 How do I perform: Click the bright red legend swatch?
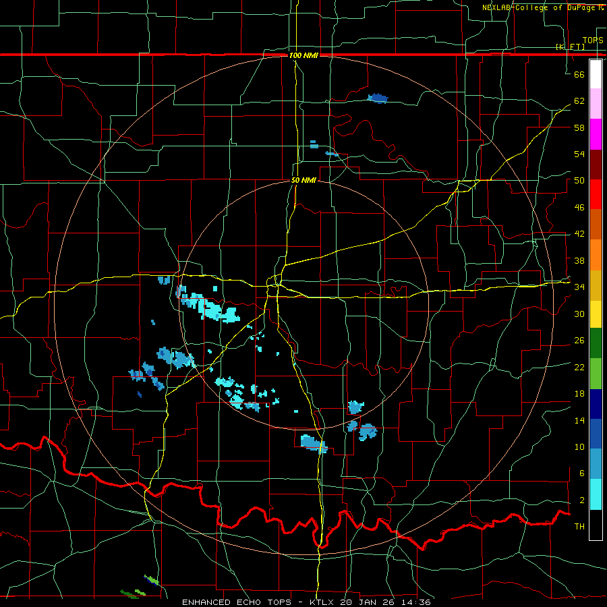coord(596,194)
